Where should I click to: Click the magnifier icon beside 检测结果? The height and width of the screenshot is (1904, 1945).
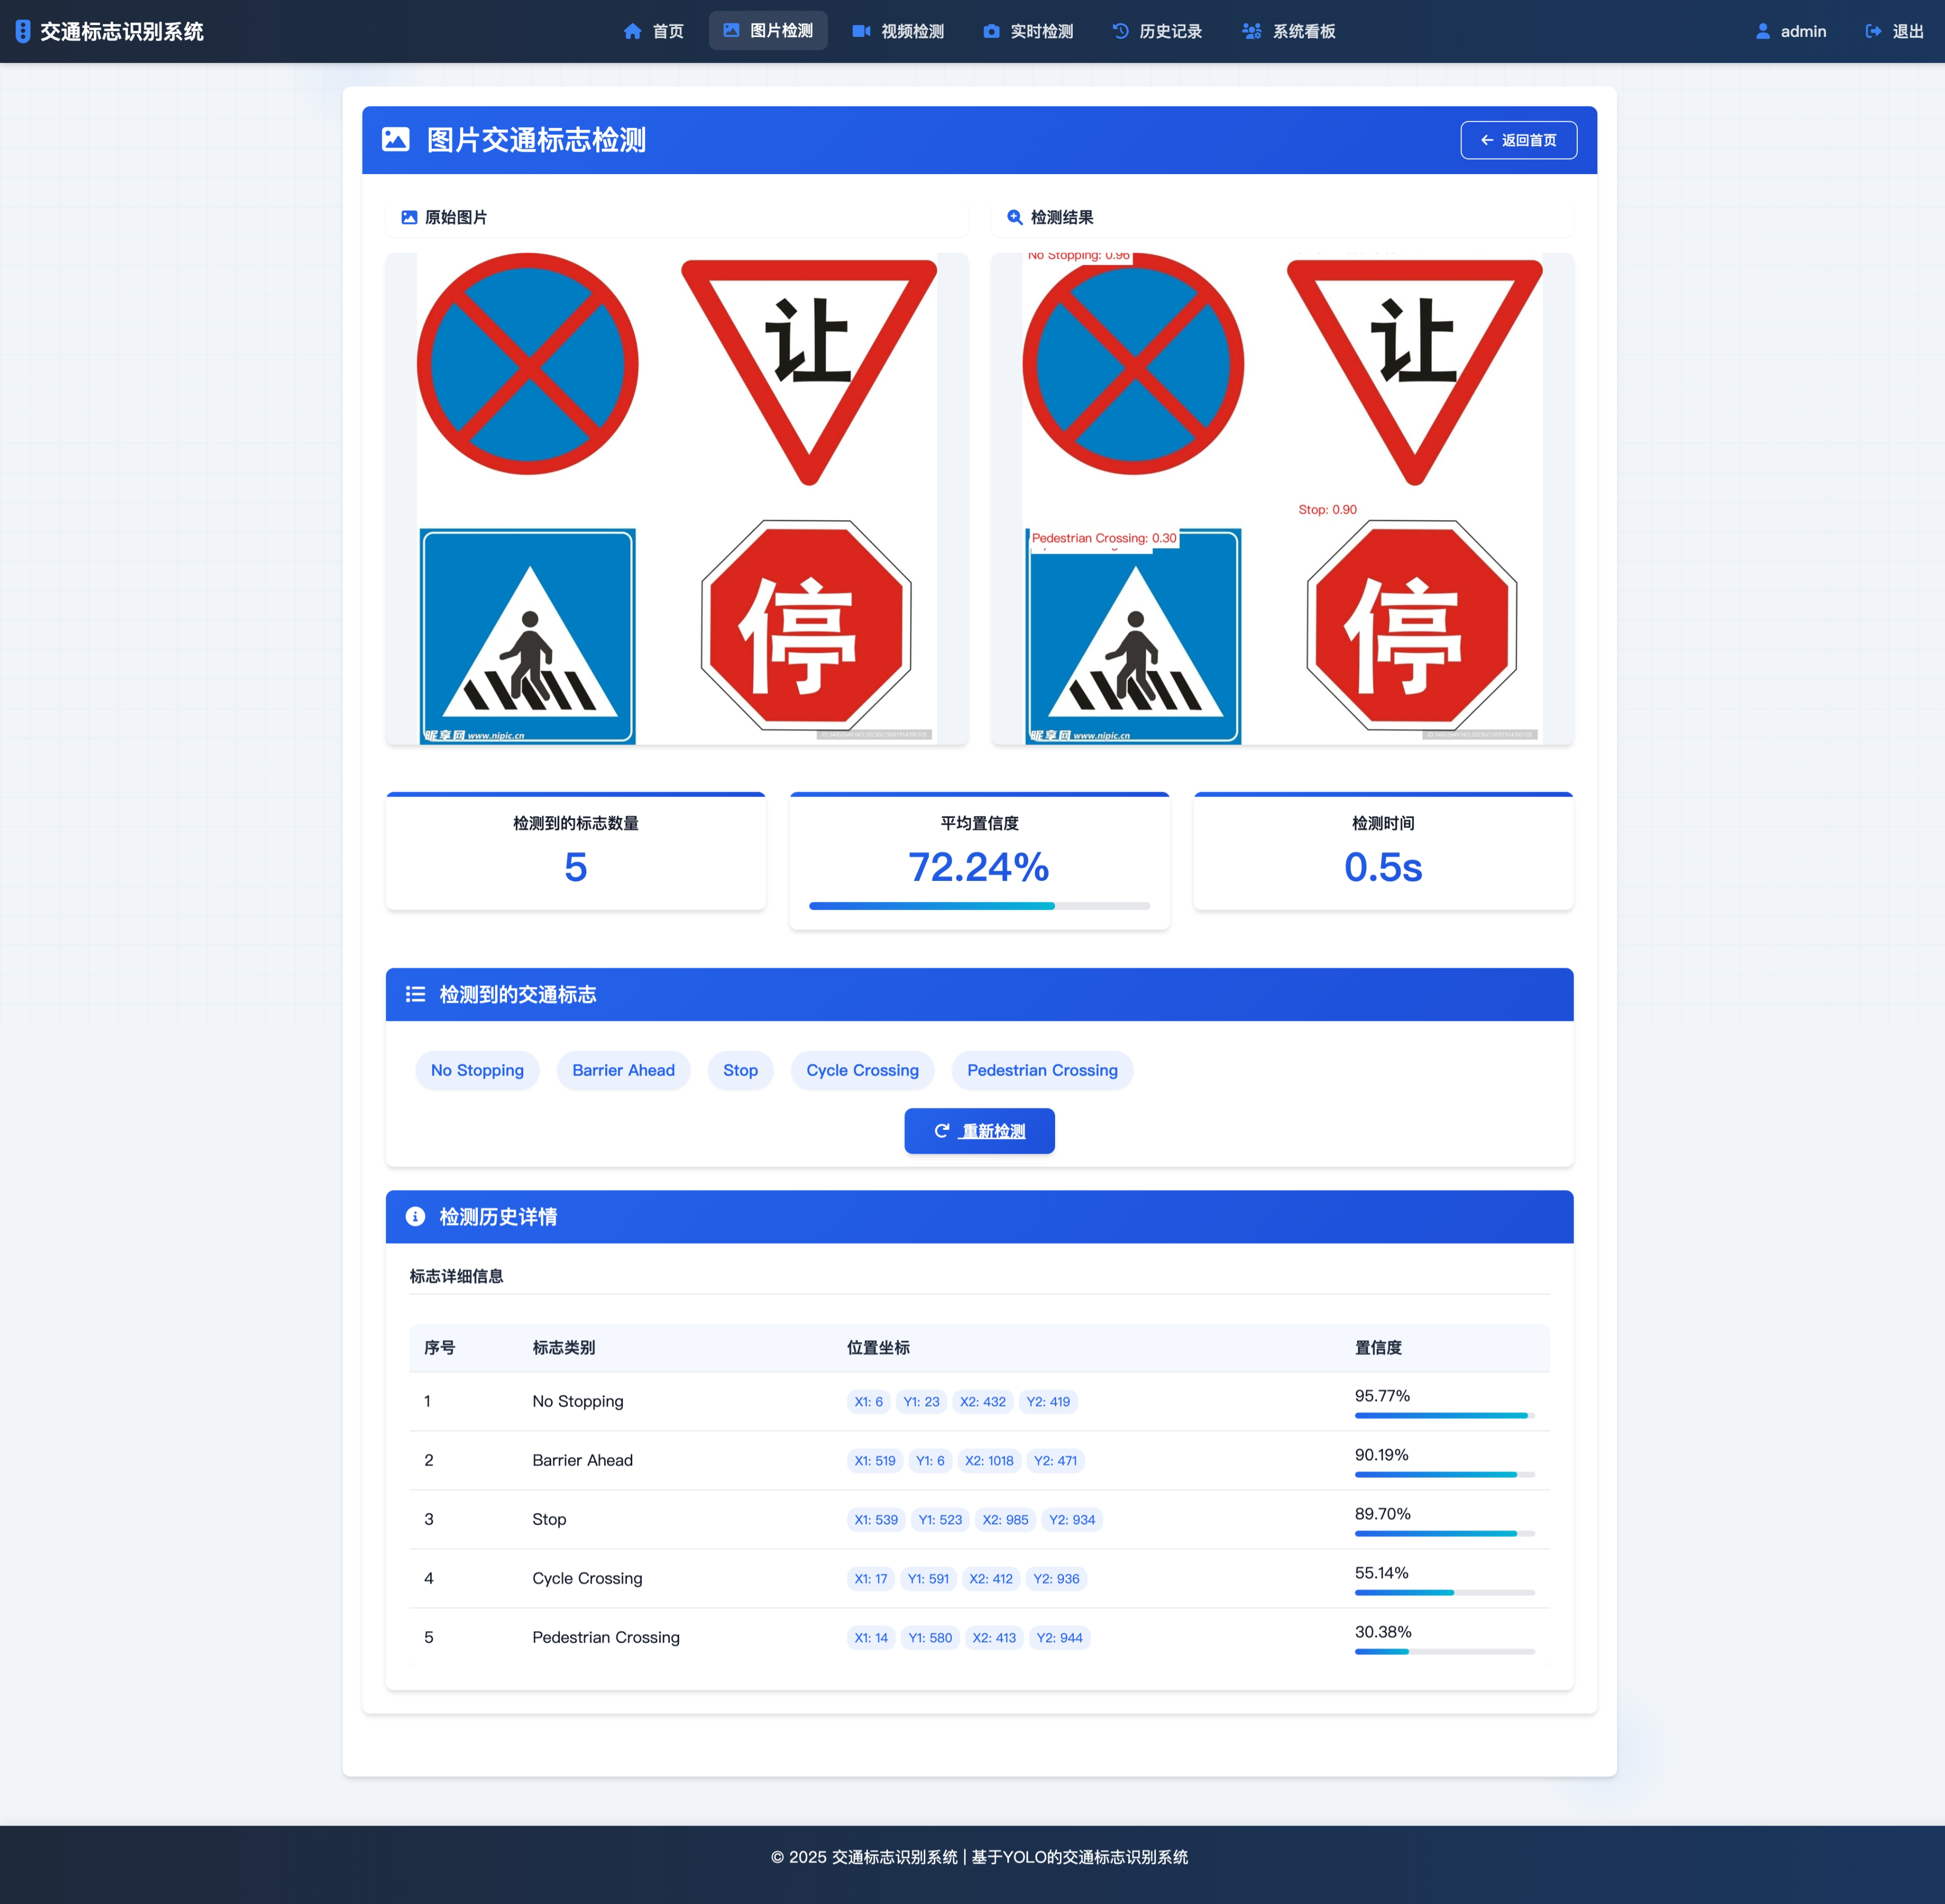(1015, 217)
